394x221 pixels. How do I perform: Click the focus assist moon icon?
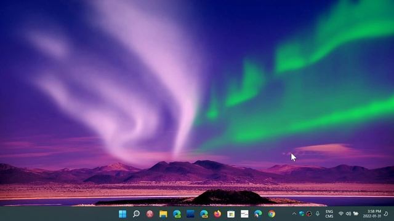386,214
